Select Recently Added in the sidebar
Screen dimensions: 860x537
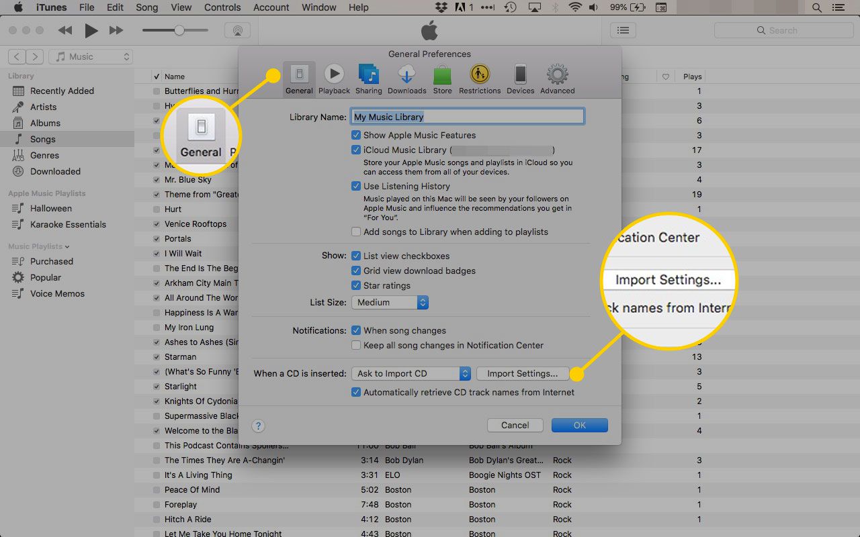click(62, 91)
